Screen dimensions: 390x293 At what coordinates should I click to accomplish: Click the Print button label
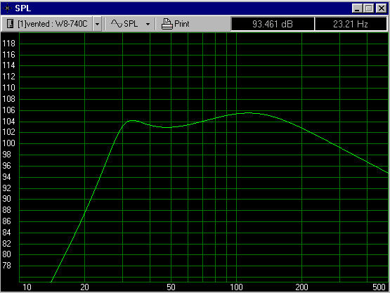182,24
